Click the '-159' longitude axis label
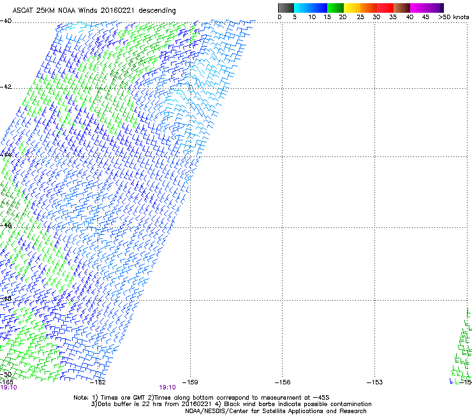Viewport: 472px width, 415px height. pos(190,382)
